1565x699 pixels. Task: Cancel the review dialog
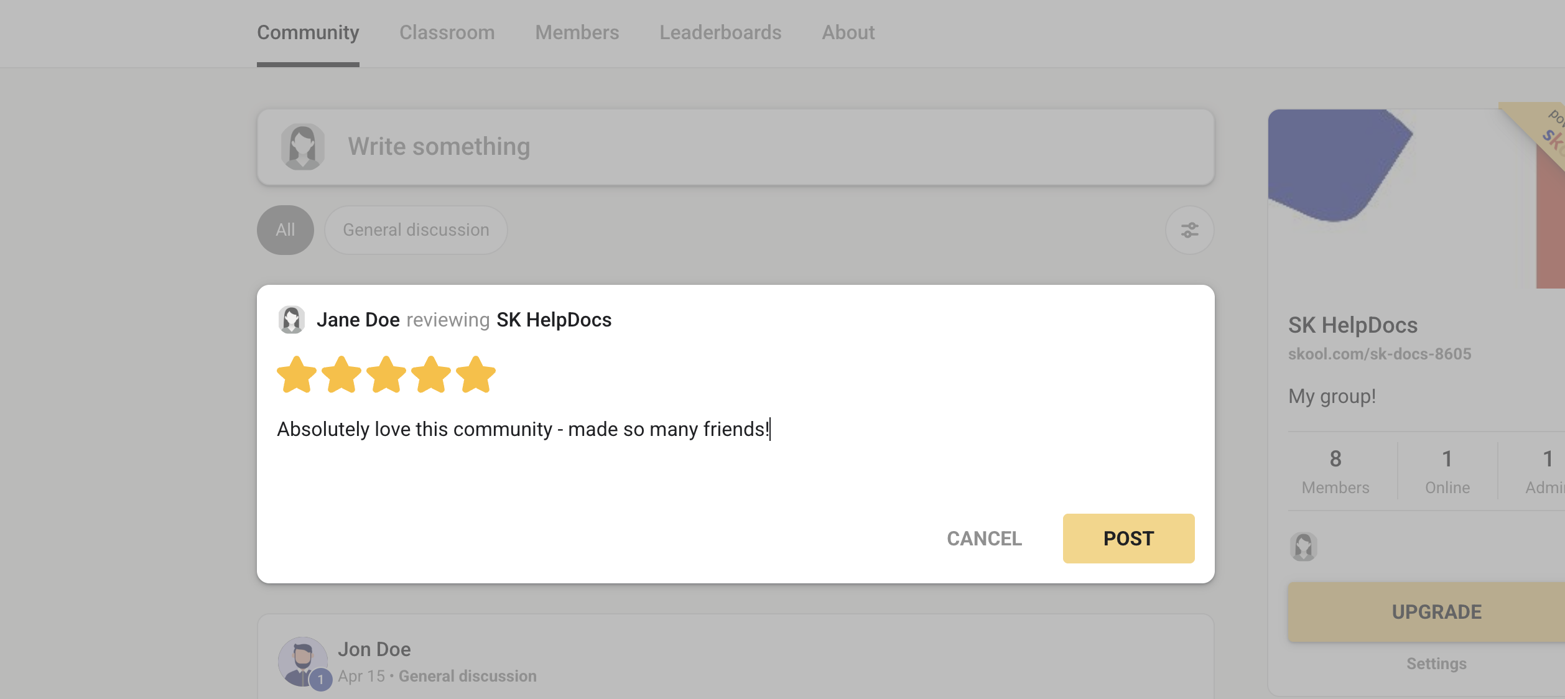985,539
